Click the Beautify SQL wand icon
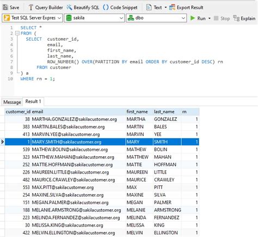The height and width of the screenshot is (237, 258). (69, 8)
